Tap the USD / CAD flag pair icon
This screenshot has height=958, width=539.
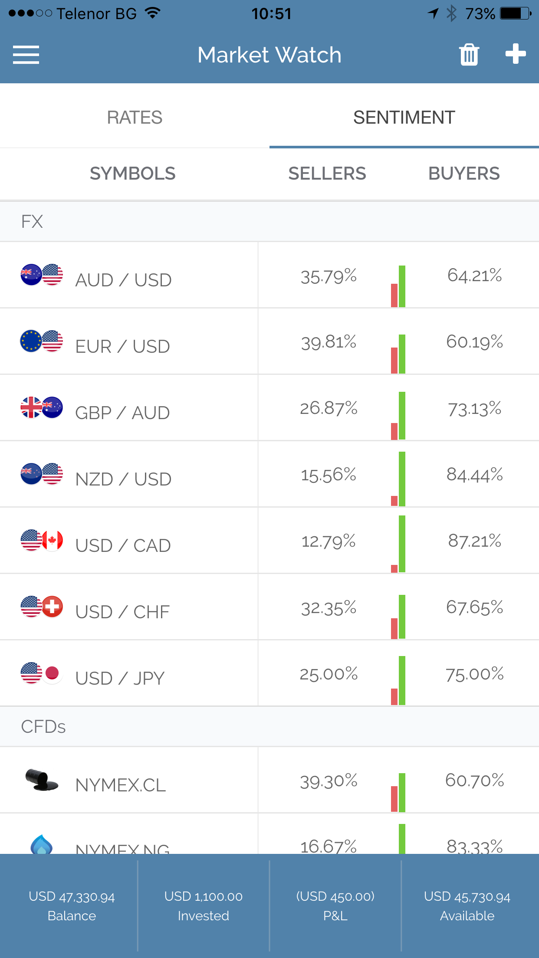click(42, 541)
